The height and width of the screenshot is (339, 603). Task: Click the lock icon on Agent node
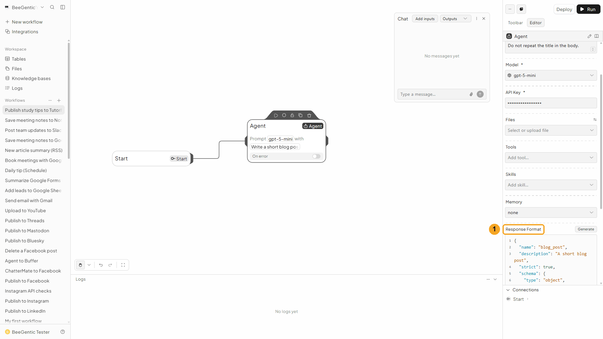pos(292,116)
